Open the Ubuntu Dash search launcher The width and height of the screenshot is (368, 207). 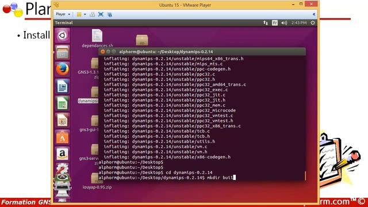point(62,36)
